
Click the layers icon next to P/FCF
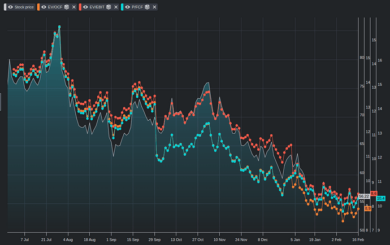tap(147, 7)
